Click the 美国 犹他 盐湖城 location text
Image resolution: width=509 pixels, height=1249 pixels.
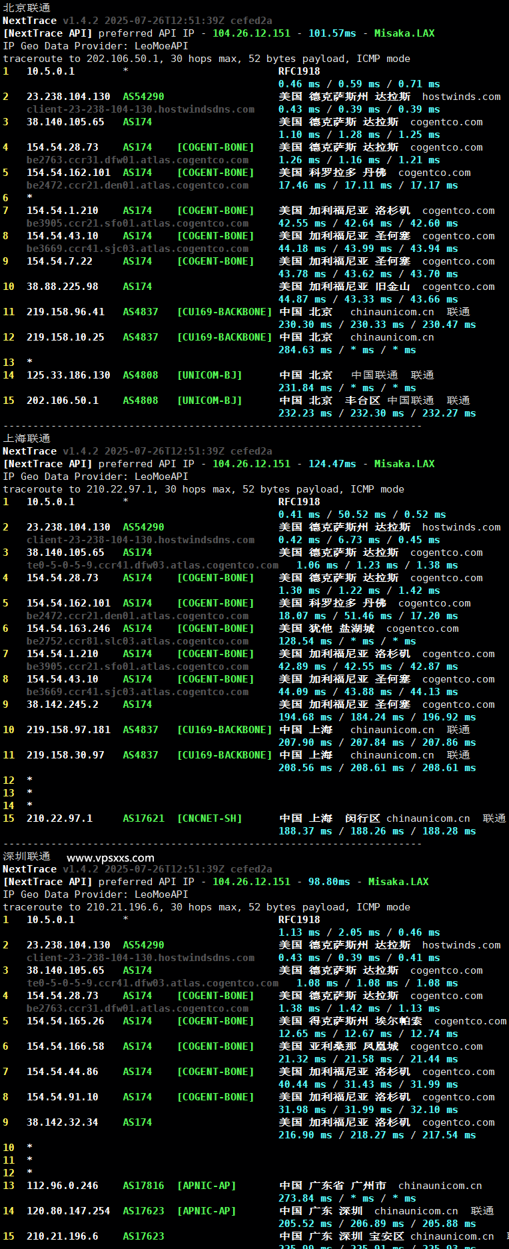point(326,628)
